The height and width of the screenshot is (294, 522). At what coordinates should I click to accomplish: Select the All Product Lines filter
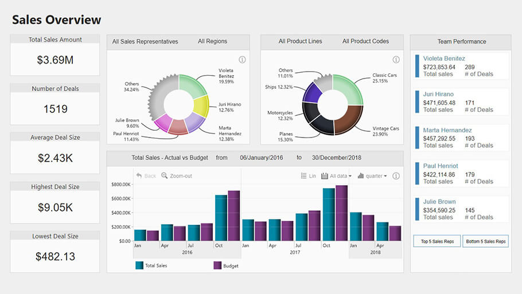pos(300,41)
